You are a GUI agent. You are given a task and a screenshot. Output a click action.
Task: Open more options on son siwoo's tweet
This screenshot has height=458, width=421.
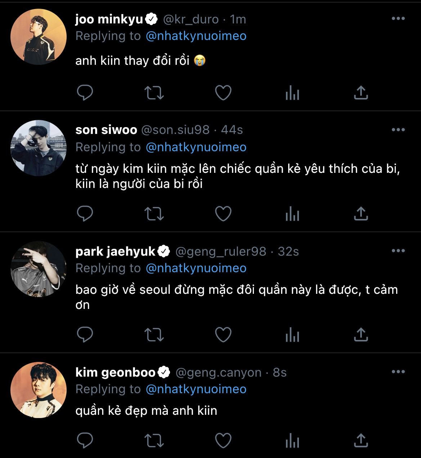pos(398,130)
